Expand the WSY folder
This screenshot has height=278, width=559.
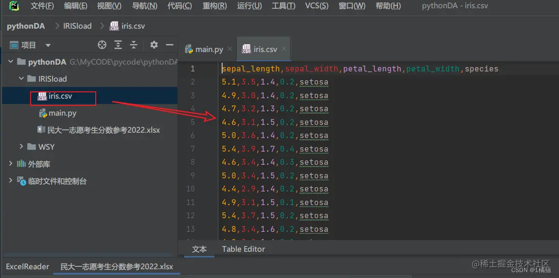[x=21, y=146]
